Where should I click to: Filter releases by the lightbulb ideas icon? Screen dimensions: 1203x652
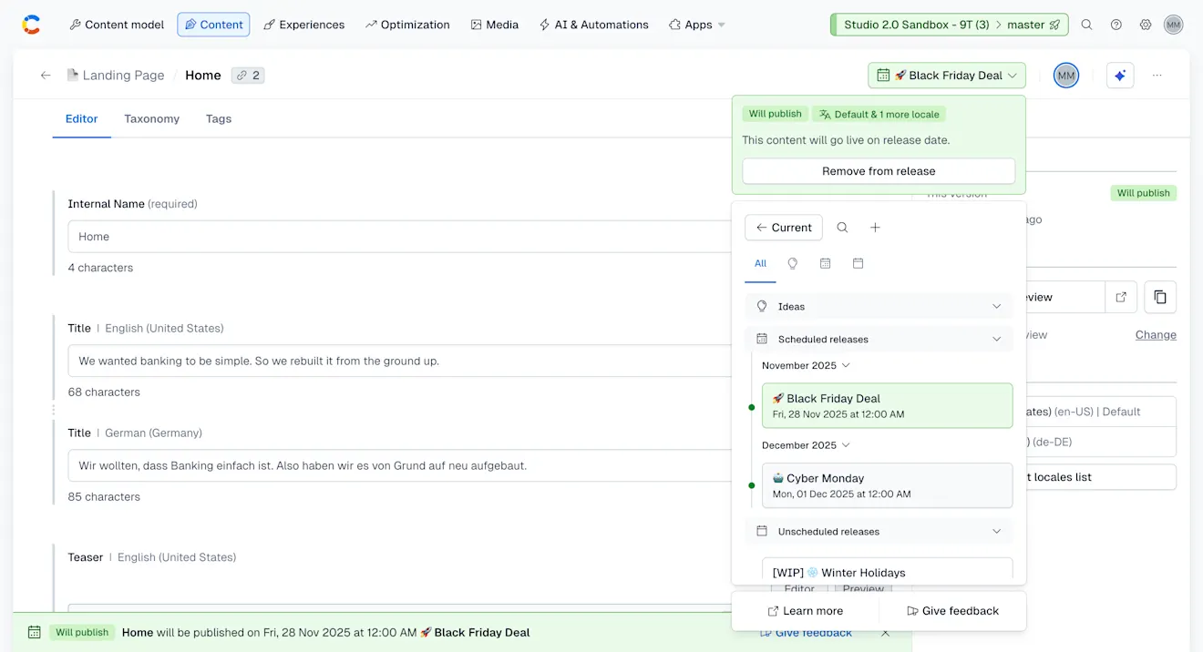click(x=792, y=263)
